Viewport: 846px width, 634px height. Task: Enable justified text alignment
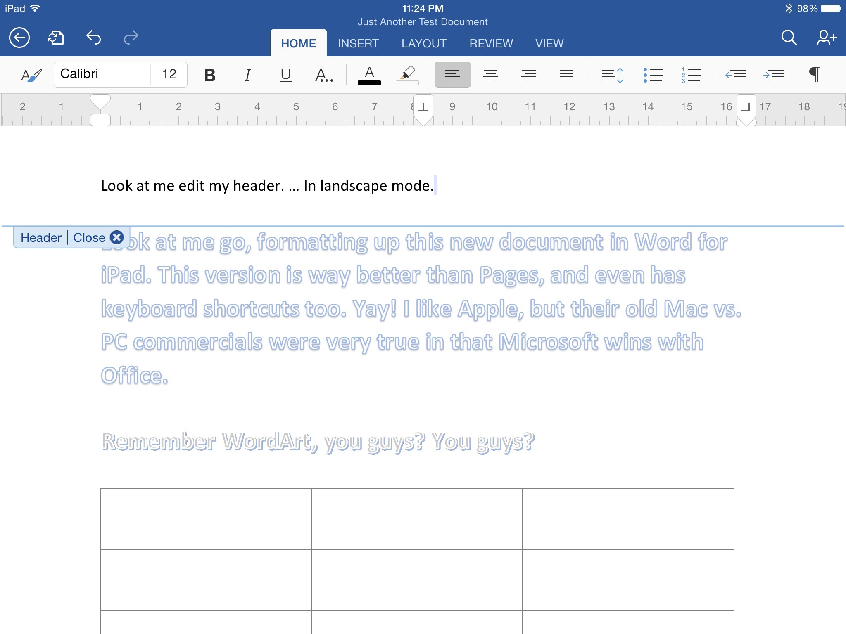[x=566, y=75]
